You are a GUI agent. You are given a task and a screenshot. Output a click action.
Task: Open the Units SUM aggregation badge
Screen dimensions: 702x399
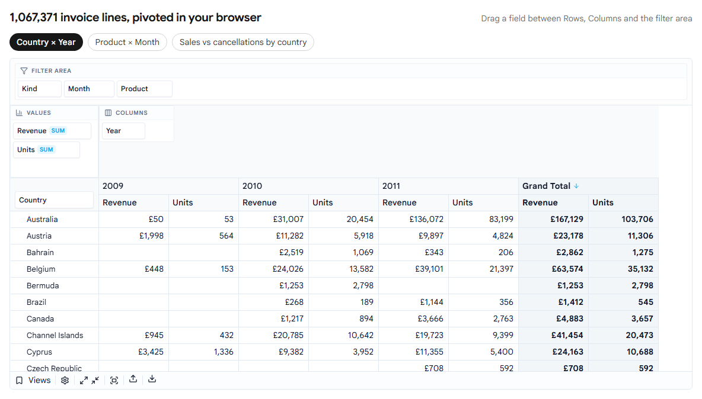[x=46, y=150]
